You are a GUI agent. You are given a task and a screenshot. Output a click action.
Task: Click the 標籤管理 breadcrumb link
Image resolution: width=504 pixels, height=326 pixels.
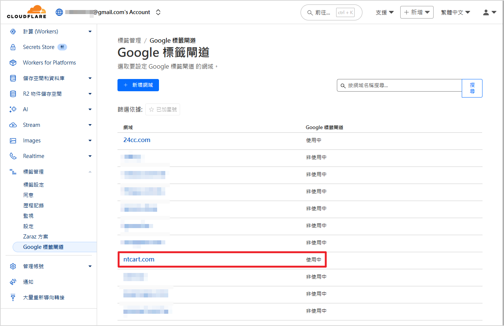(x=129, y=40)
